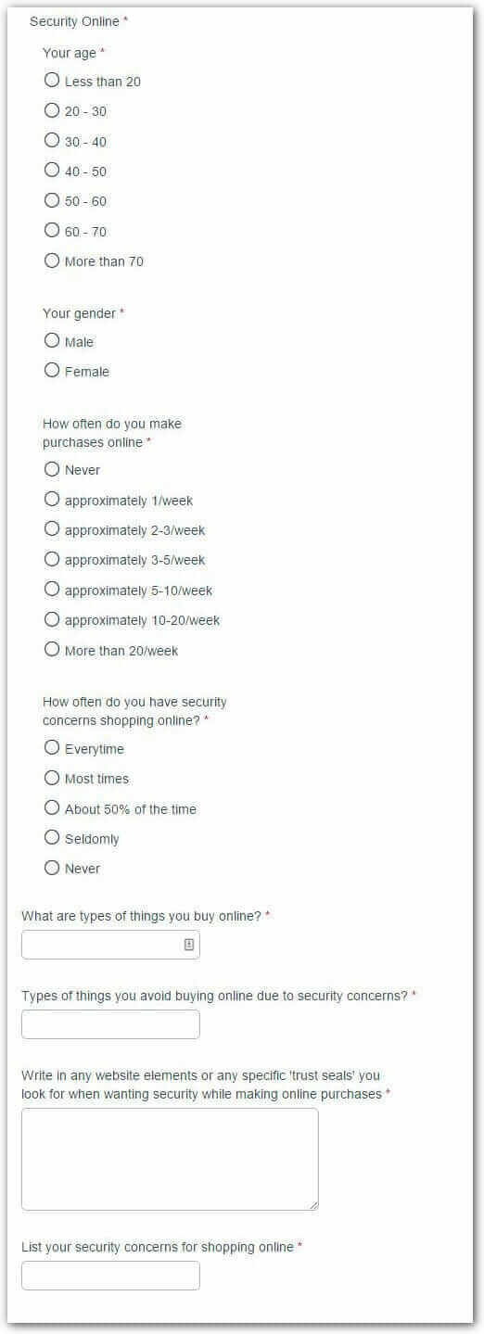
Task: Pick 'Seldomly' security concern frequency
Action: point(52,838)
